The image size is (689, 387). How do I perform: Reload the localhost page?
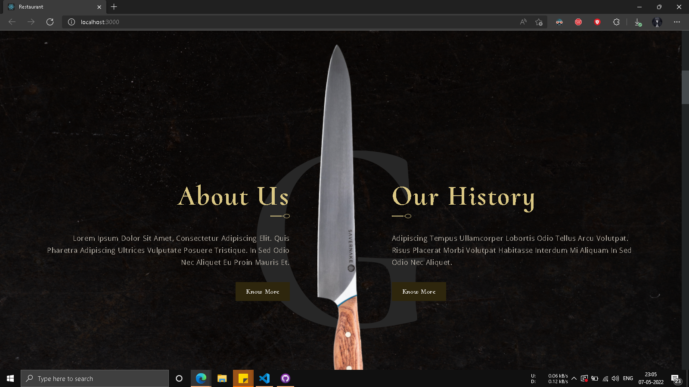(50, 22)
